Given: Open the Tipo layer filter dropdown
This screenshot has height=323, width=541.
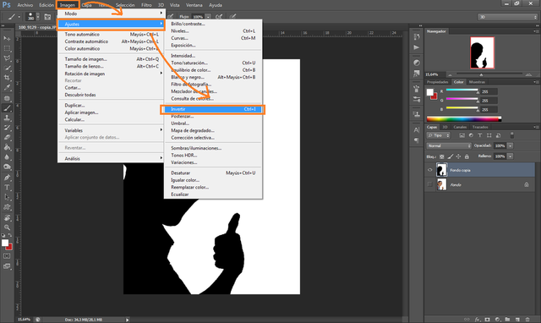Looking at the screenshot, I should coord(439,135).
